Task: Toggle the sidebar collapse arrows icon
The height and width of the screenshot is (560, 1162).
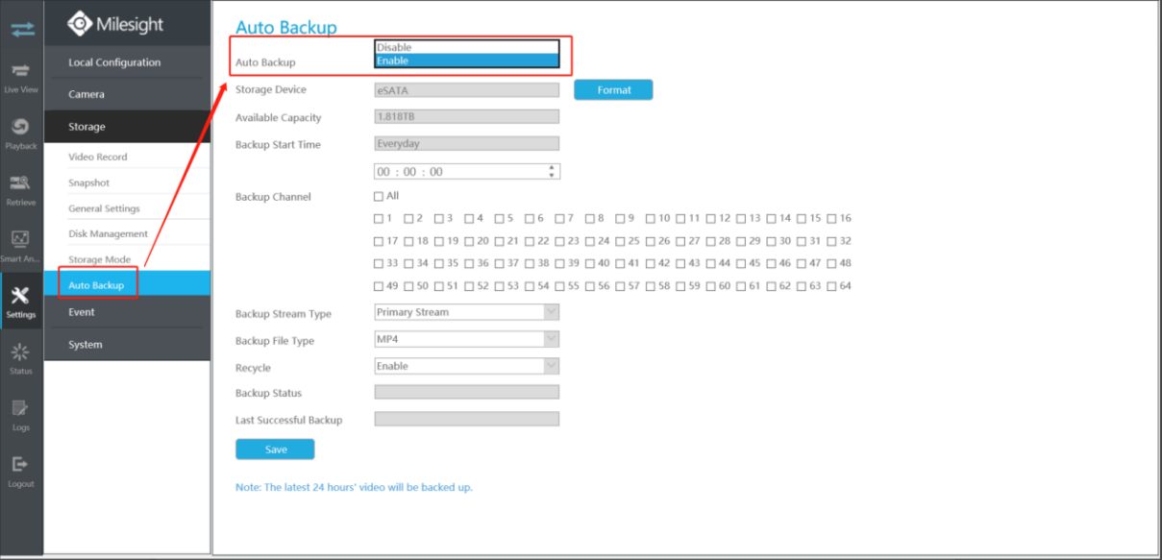Action: [21, 29]
